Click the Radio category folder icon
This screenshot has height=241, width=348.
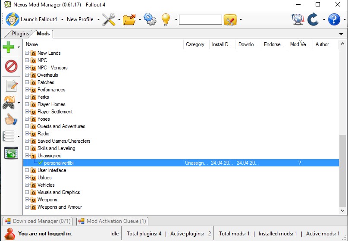coord(33,134)
